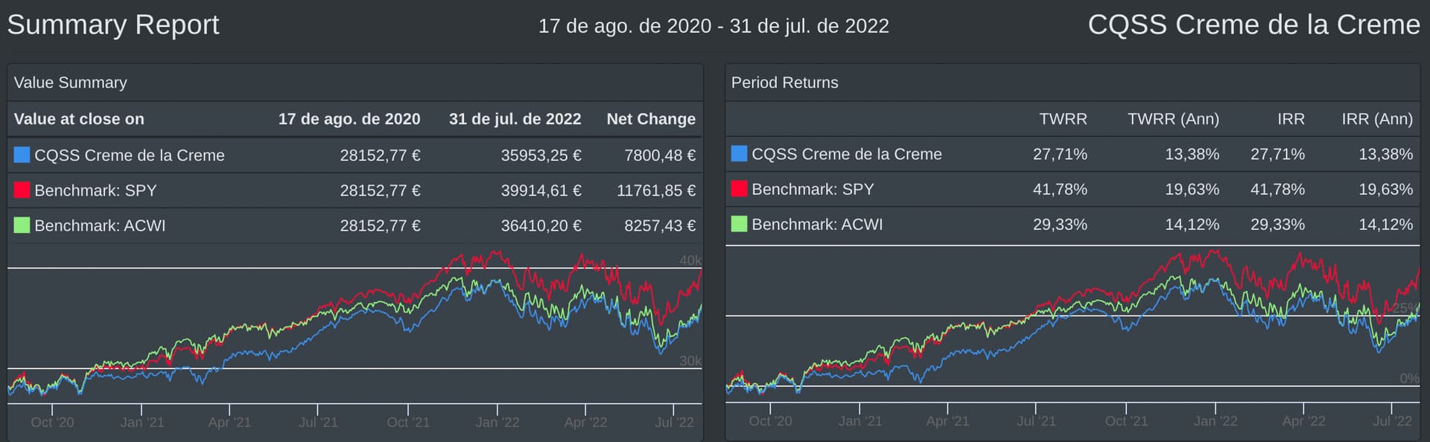This screenshot has height=442, width=1430.
Task: Click the CQSS Creme de la Creme page title
Action: coord(1253,25)
